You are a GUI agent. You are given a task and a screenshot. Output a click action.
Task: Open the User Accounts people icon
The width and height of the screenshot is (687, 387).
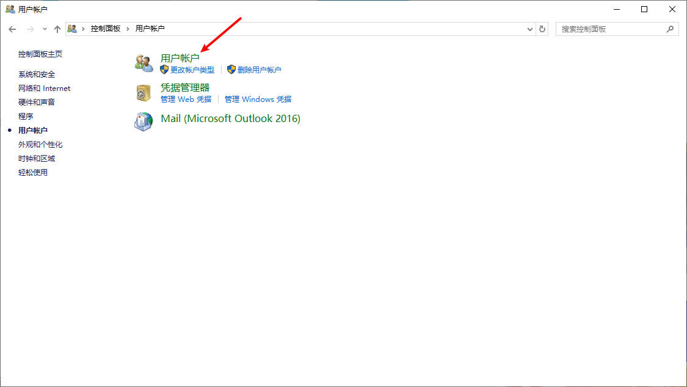(144, 63)
